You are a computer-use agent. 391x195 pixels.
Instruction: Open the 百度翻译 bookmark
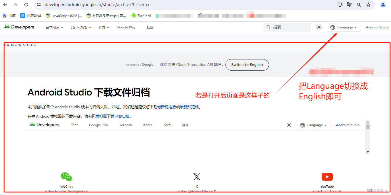coord(31,16)
